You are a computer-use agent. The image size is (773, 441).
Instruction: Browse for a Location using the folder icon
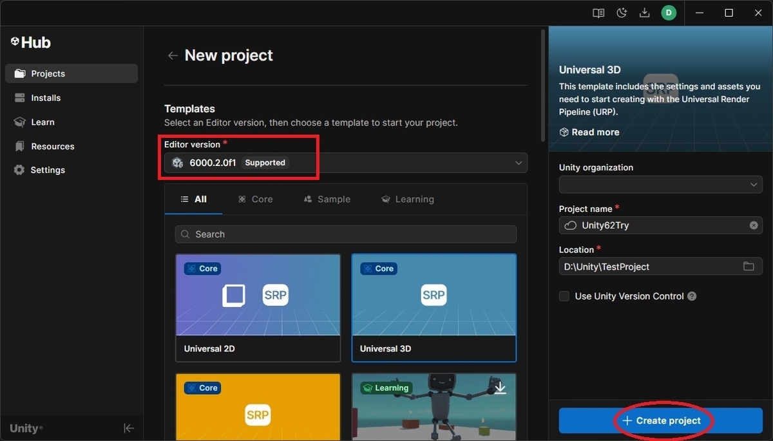click(749, 266)
